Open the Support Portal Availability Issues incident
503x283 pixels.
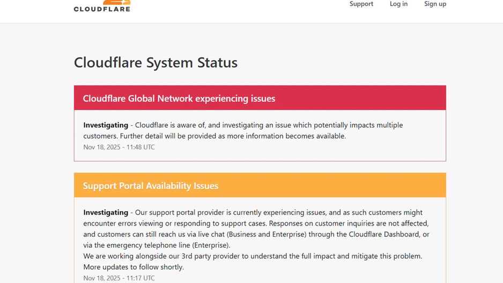151,186
